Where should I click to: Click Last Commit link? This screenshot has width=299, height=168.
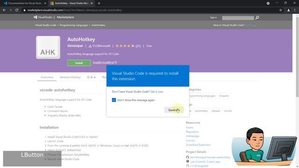205,161
